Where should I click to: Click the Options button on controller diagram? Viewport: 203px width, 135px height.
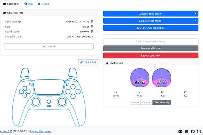(67, 84)
